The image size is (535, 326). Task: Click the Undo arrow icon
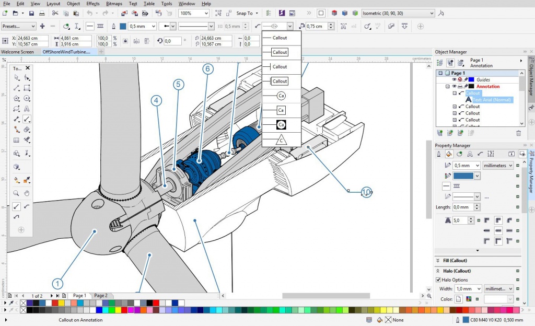(x=90, y=13)
